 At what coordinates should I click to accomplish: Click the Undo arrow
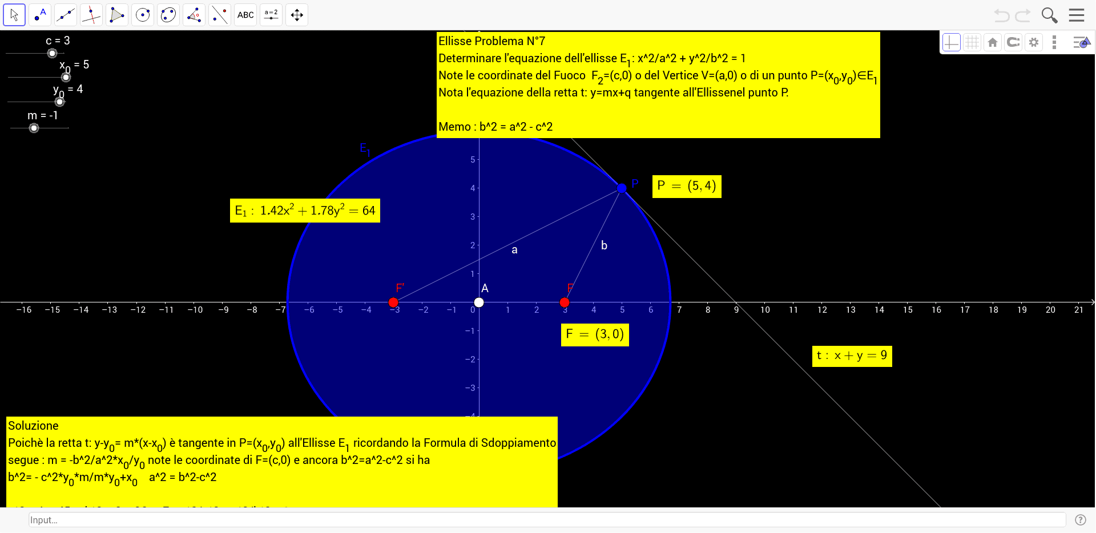tap(1002, 15)
